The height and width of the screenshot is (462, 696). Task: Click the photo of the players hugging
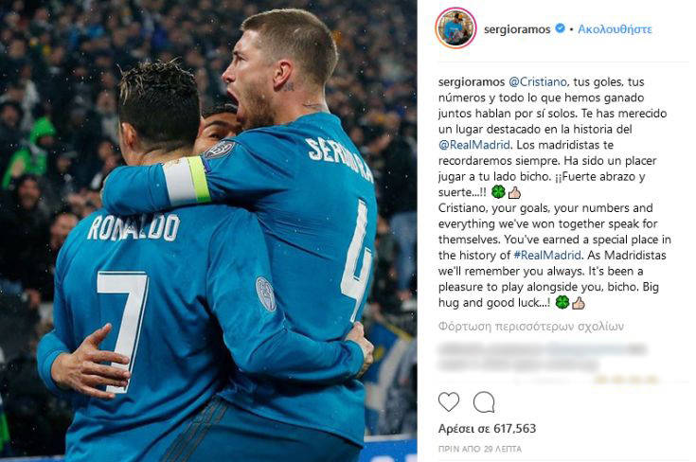(208, 231)
